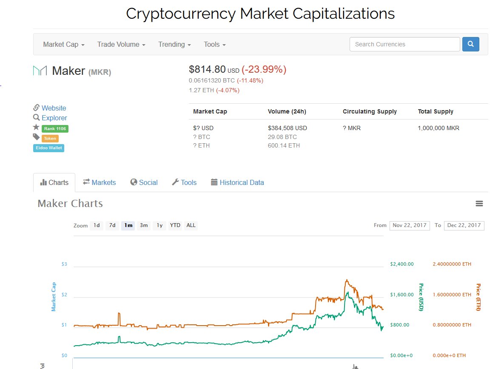Click the star icon next to Rank 1106
The width and height of the screenshot is (504, 369).
point(36,127)
